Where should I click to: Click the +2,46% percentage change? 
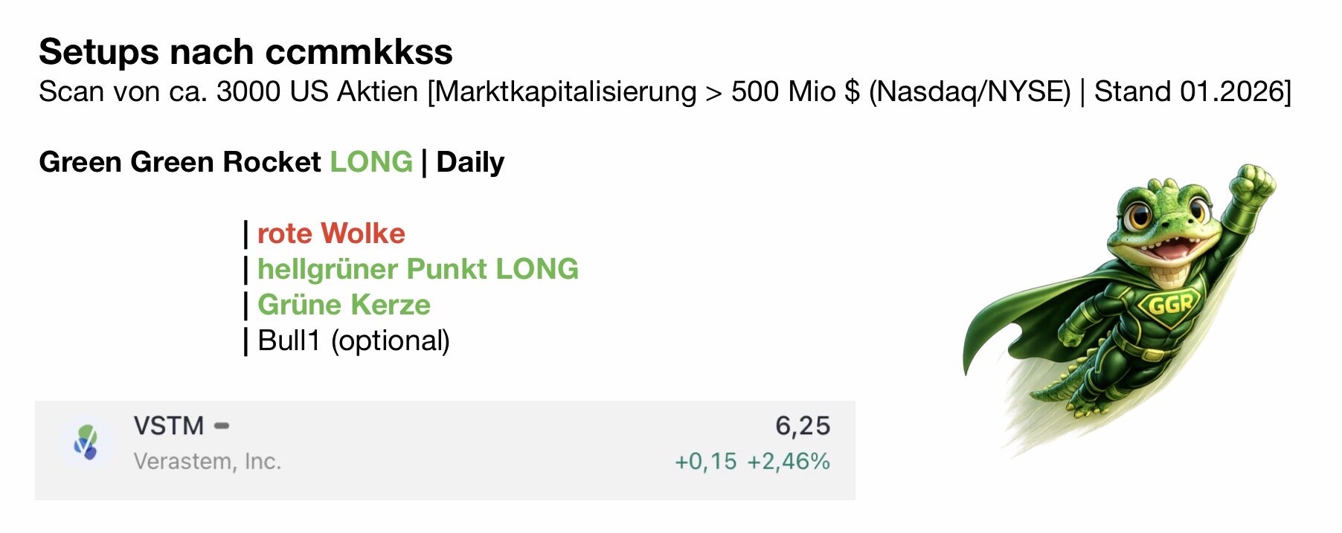(x=789, y=462)
